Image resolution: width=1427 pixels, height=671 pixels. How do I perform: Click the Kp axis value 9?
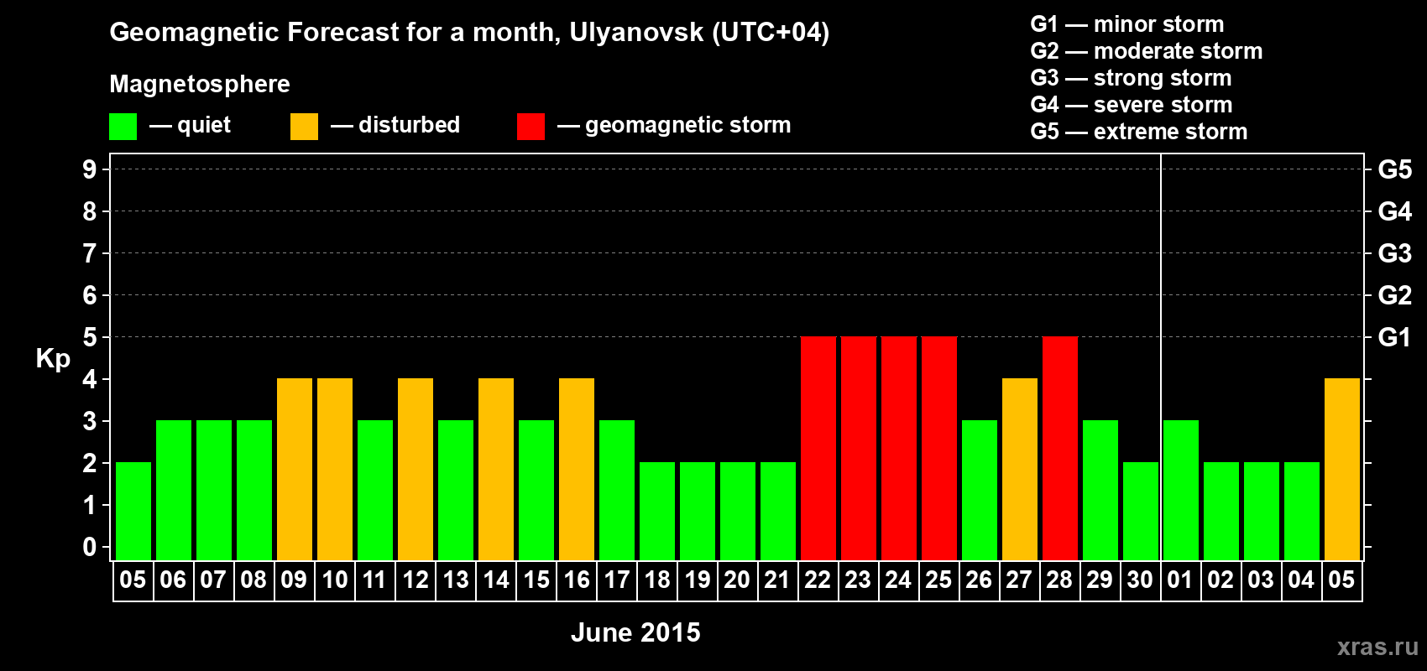pyautogui.click(x=90, y=169)
